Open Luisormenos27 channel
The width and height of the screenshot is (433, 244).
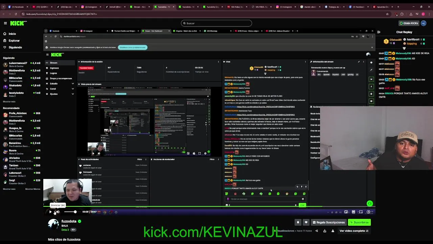(x=22, y=64)
